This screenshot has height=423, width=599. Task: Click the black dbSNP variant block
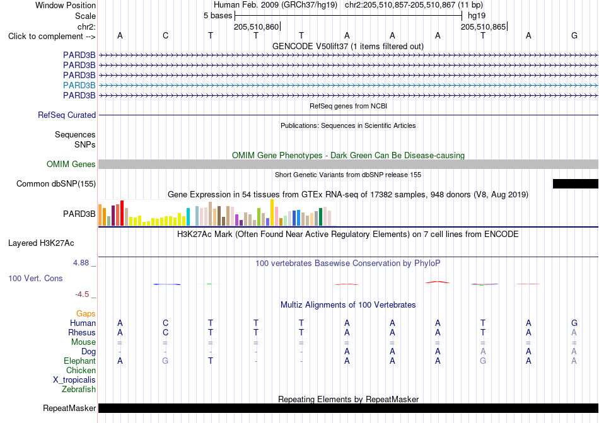(x=575, y=183)
